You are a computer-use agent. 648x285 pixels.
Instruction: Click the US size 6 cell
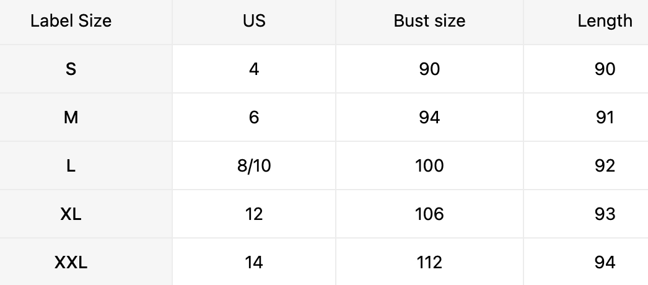(x=254, y=117)
